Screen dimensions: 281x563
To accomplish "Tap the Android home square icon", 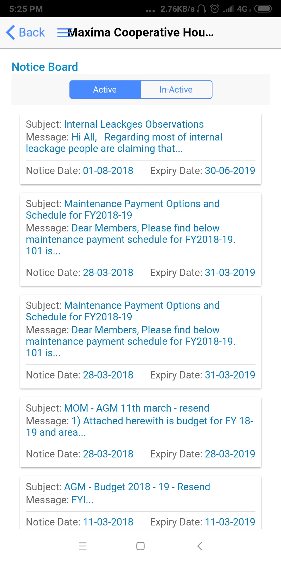I will pos(140,546).
